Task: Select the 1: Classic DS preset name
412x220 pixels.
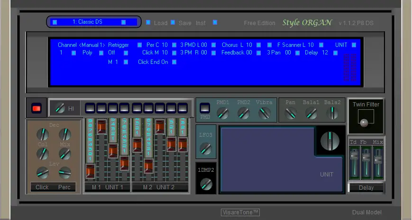Action: point(88,22)
